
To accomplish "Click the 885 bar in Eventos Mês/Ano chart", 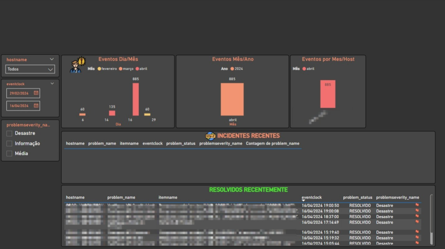I will pyautogui.click(x=232, y=99).
